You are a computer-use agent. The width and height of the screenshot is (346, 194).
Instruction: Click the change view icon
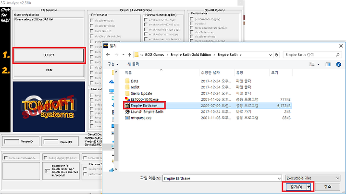click(x=312, y=64)
